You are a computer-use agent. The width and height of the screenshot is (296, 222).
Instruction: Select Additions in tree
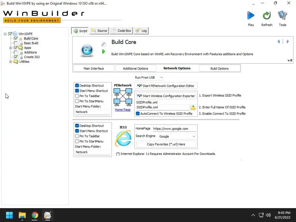point(30,52)
